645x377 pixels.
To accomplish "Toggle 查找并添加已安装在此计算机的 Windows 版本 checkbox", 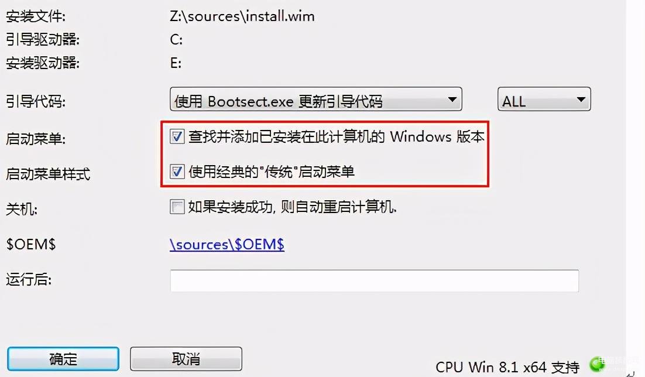I will point(177,136).
